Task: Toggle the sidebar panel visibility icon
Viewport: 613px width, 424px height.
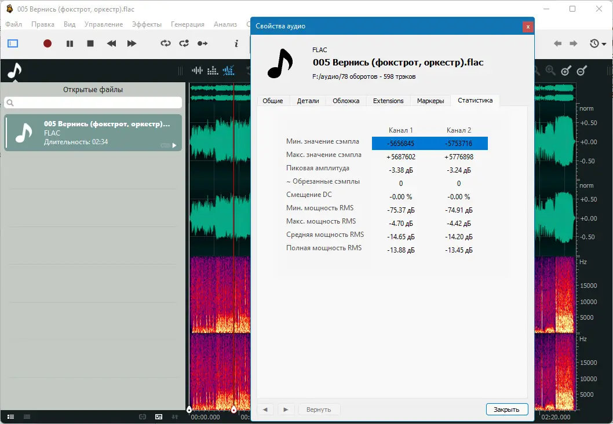Action: tap(13, 43)
